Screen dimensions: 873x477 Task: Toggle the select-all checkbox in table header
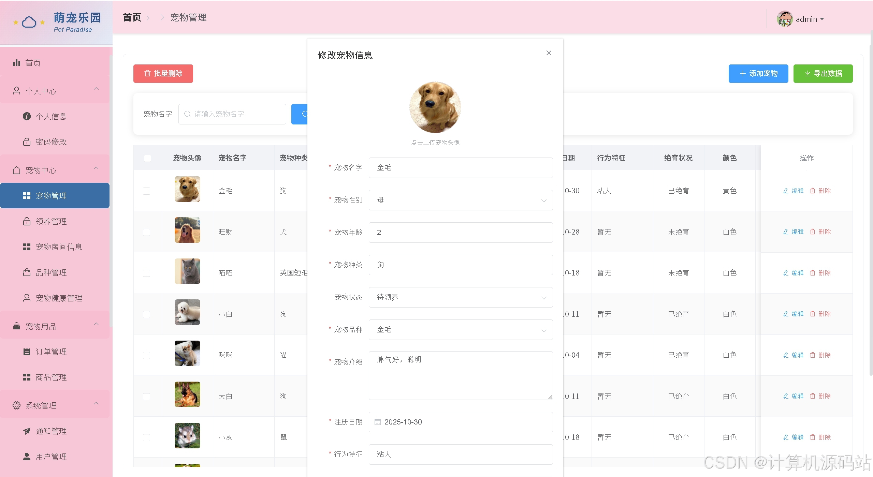point(147,158)
